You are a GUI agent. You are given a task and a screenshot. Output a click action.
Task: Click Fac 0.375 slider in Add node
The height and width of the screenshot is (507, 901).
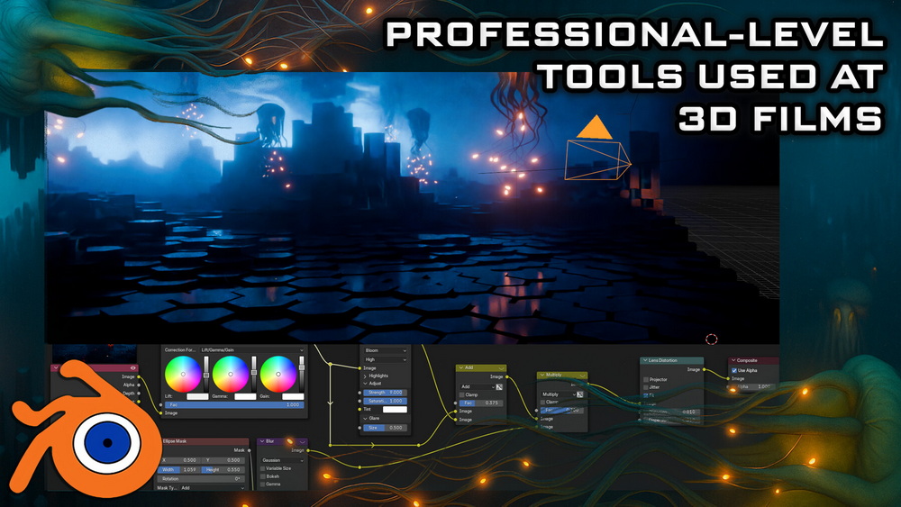click(x=481, y=403)
